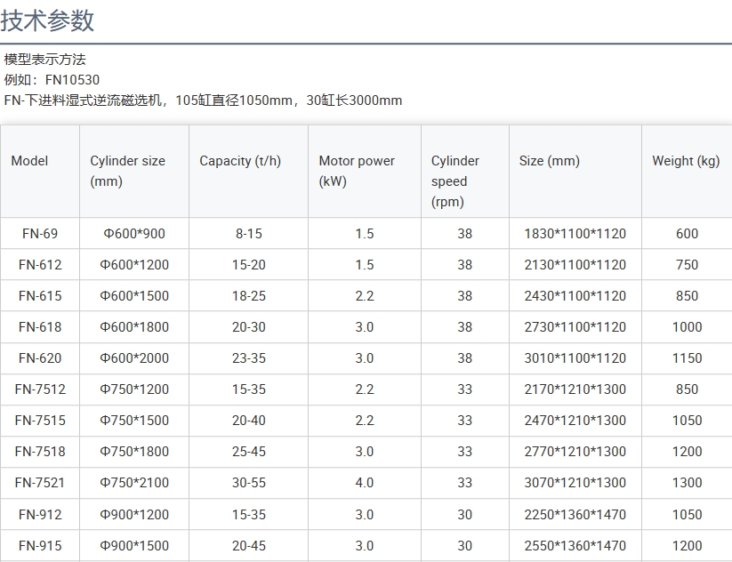The height and width of the screenshot is (562, 732).
Task: Click the 模型表示方法 text line
Action: [x=45, y=60]
